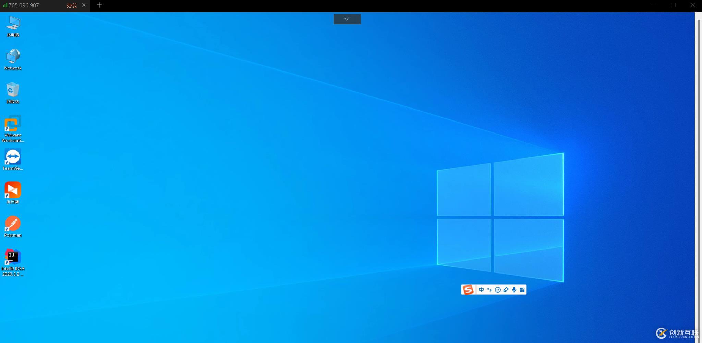The image size is (702, 343).
Task: Open the emoji smiley panel on Sogou bar
Action: click(x=498, y=290)
